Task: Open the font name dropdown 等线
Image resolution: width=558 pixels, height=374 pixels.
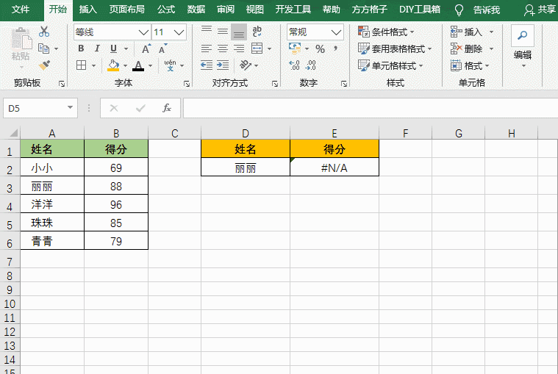Action: pos(143,32)
